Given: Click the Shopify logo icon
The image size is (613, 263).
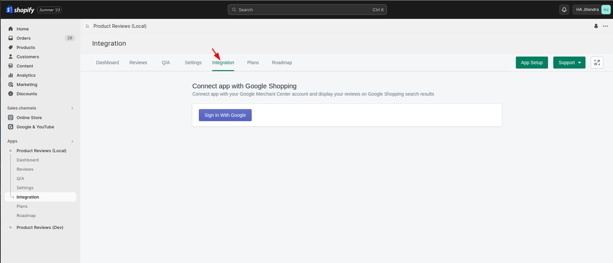Looking at the screenshot, I should coord(9,9).
